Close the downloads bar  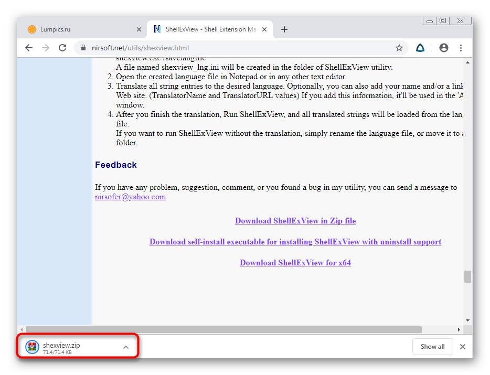click(463, 347)
